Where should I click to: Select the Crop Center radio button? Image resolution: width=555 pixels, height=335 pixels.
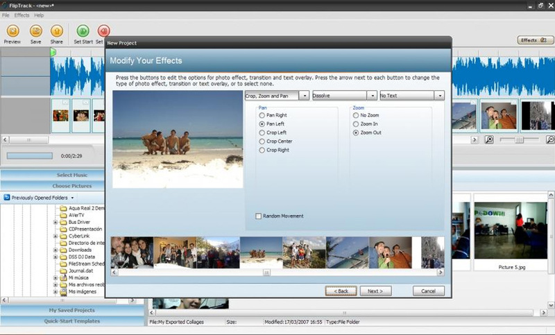262,141
